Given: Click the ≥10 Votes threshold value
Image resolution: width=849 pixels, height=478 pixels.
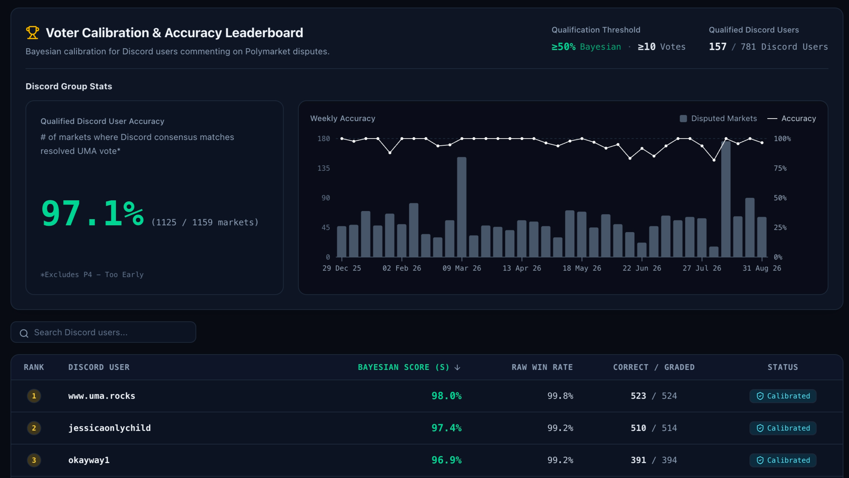Looking at the screenshot, I should coord(661,47).
